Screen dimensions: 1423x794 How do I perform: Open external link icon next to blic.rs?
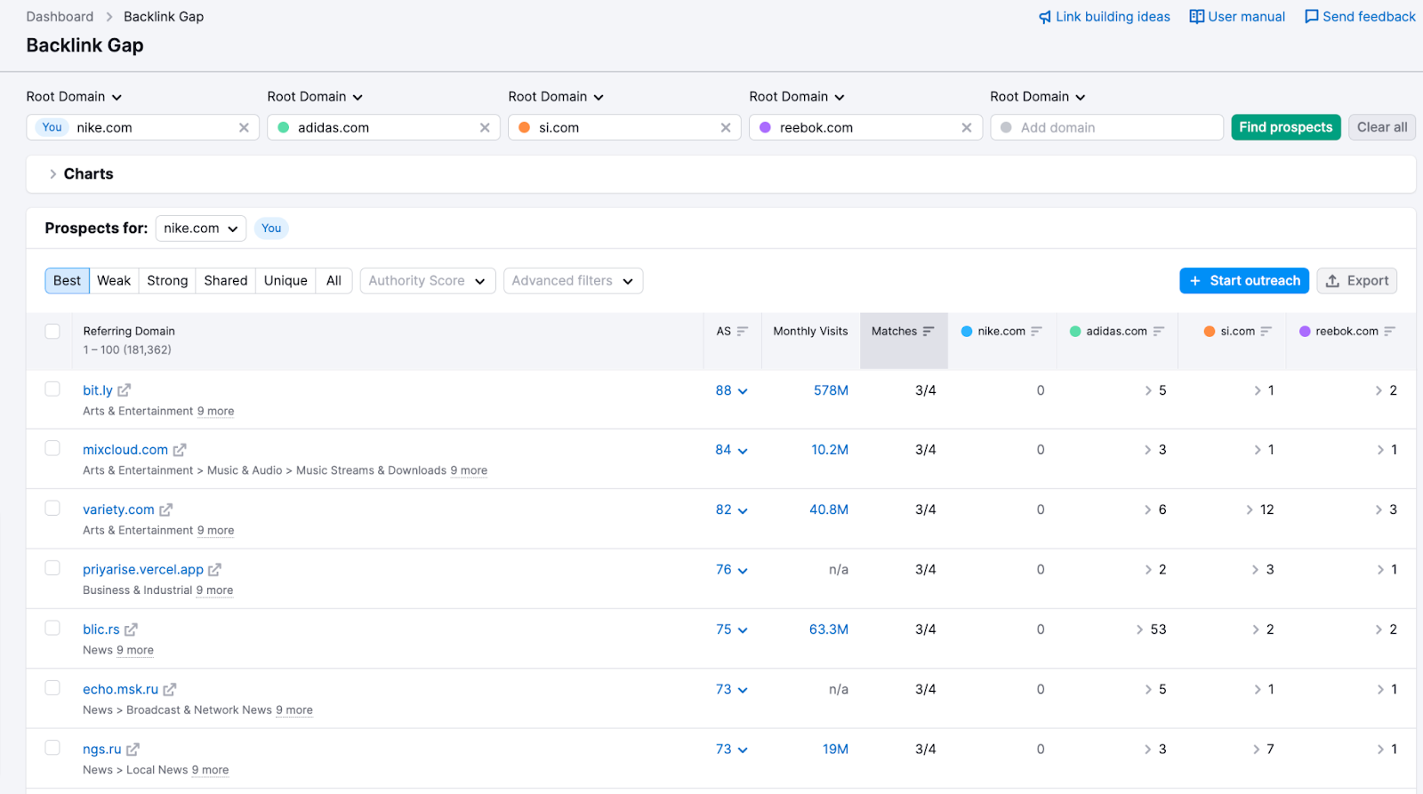click(x=131, y=630)
